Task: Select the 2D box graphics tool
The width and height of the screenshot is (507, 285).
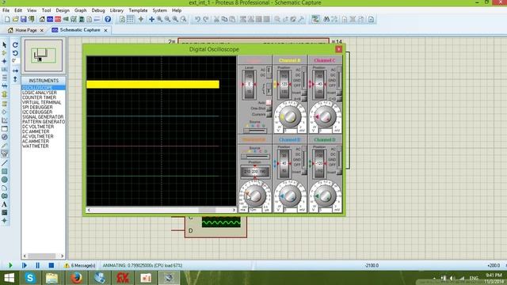Action: pos(5,171)
